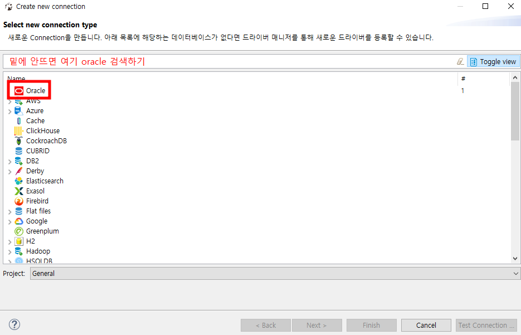Viewport: 521px width, 335px height.
Task: Expand the Derby driver group
Action: coord(9,172)
